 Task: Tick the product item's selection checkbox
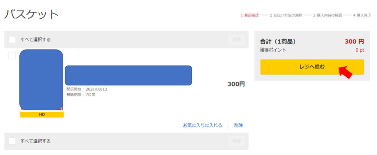12,55
